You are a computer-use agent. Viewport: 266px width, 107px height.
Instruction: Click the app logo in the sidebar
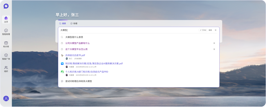pos(6,6)
